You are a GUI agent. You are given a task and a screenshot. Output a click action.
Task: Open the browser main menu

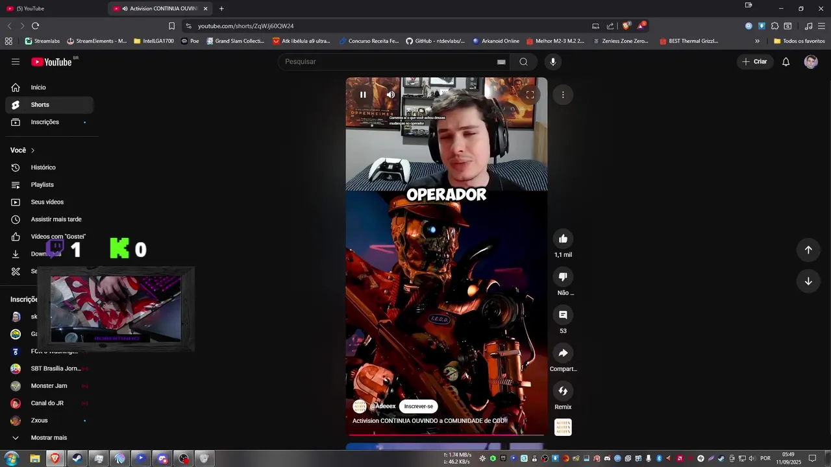[x=821, y=26]
